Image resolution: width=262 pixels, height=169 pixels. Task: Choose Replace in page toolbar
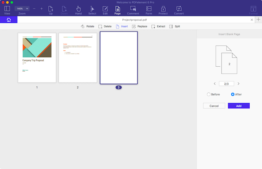140,26
